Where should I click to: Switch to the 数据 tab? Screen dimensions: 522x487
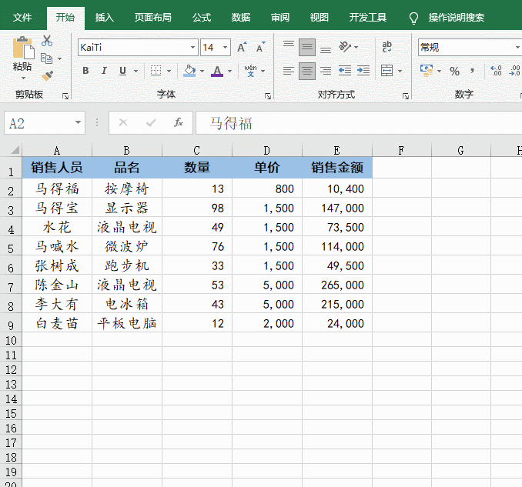pyautogui.click(x=241, y=17)
